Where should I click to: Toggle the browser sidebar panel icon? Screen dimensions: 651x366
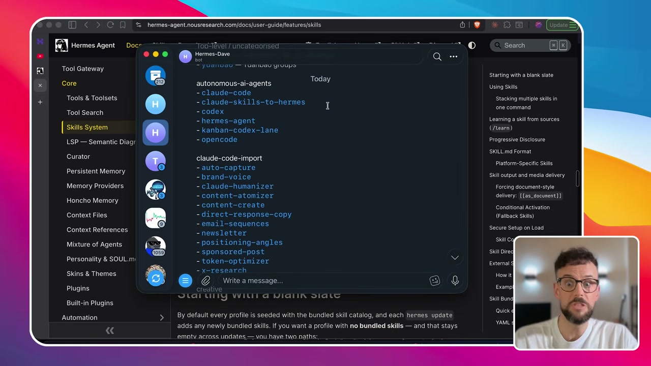tap(72, 25)
